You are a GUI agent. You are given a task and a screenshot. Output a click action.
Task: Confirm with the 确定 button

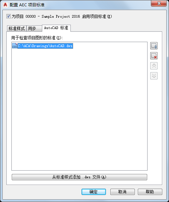coord(94,192)
